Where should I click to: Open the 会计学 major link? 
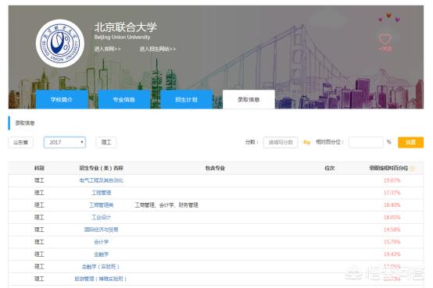pyautogui.click(x=101, y=242)
